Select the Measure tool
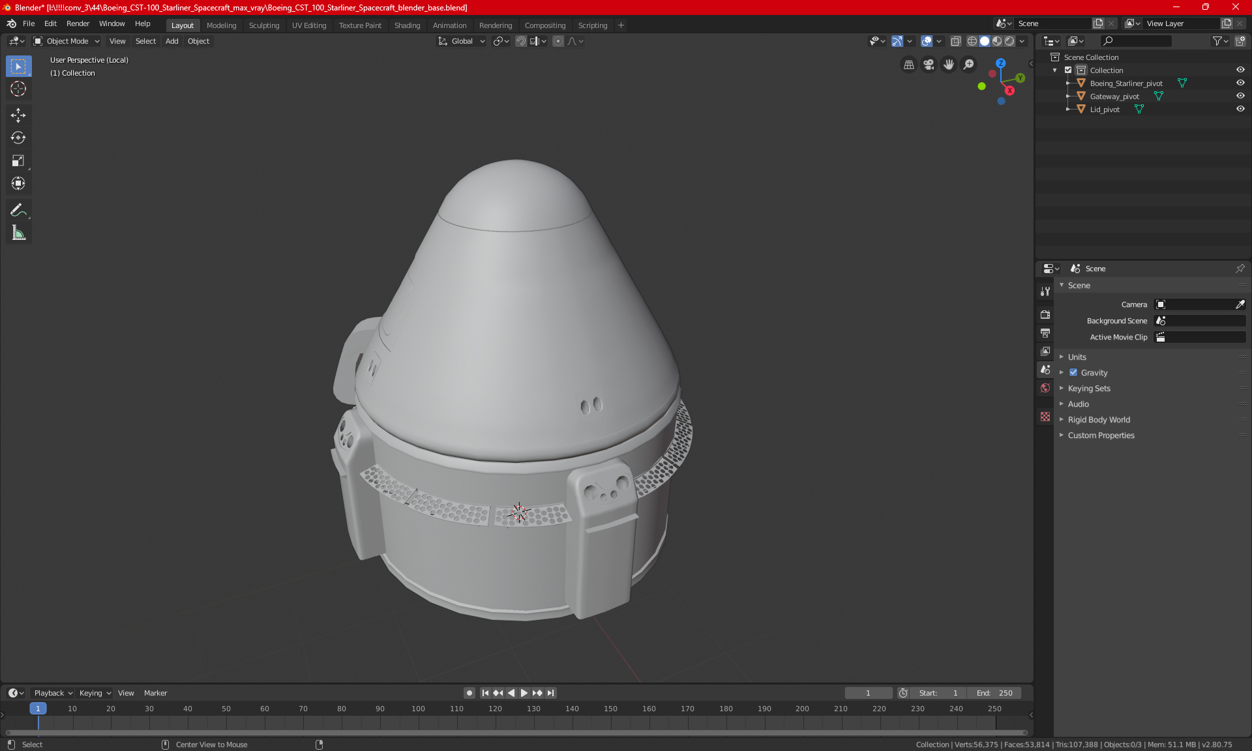 (x=18, y=233)
